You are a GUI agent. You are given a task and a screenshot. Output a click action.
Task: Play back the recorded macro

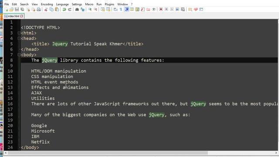(172, 9)
